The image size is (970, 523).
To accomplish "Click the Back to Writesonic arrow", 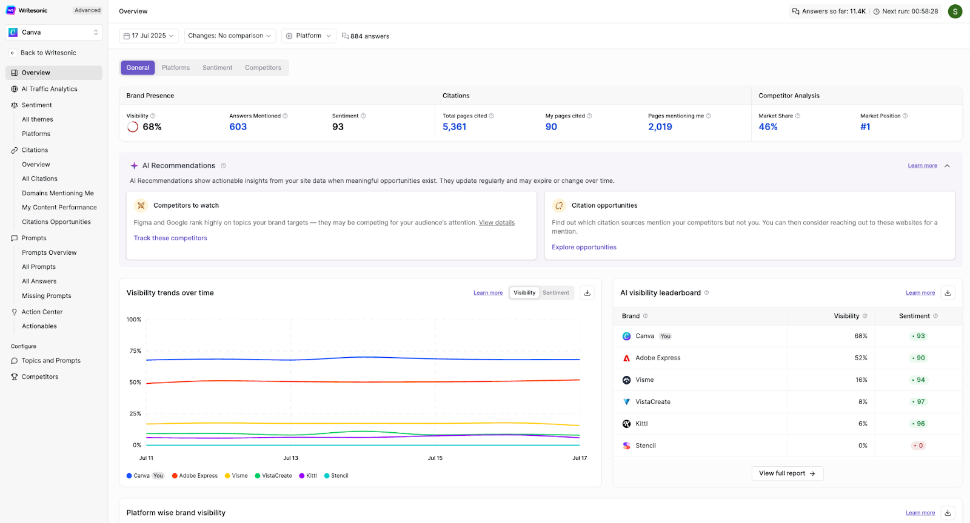I will pos(13,53).
